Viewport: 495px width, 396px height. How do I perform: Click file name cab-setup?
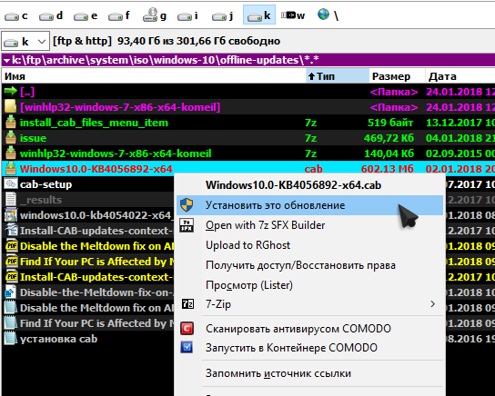[45, 184]
